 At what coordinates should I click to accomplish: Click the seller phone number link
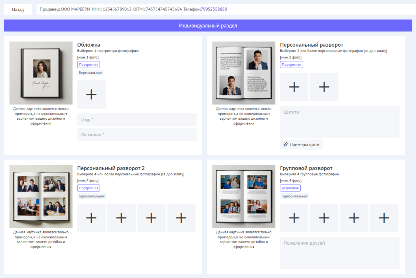tap(214, 9)
